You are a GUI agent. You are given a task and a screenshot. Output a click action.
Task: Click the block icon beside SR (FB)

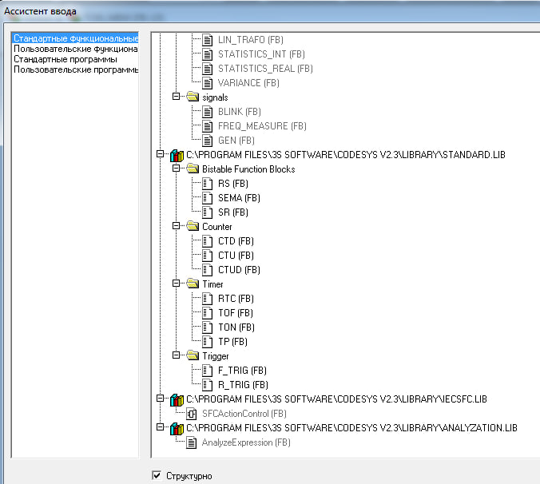click(x=208, y=212)
